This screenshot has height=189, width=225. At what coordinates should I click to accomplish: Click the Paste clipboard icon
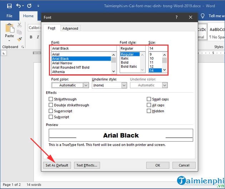(10, 28)
